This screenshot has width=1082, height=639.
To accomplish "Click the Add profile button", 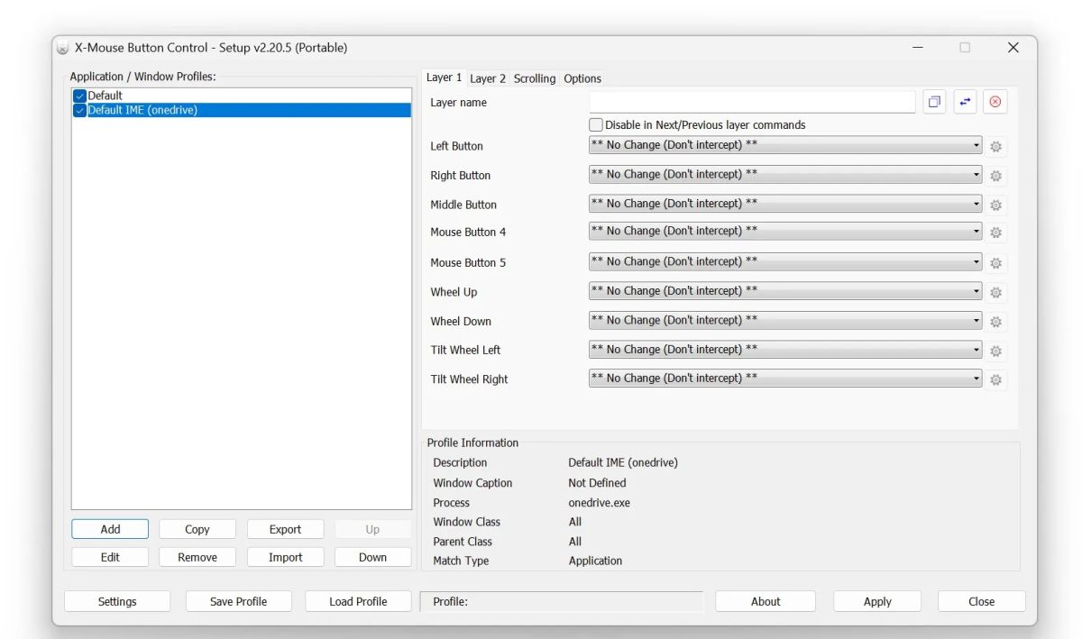I will (x=109, y=529).
